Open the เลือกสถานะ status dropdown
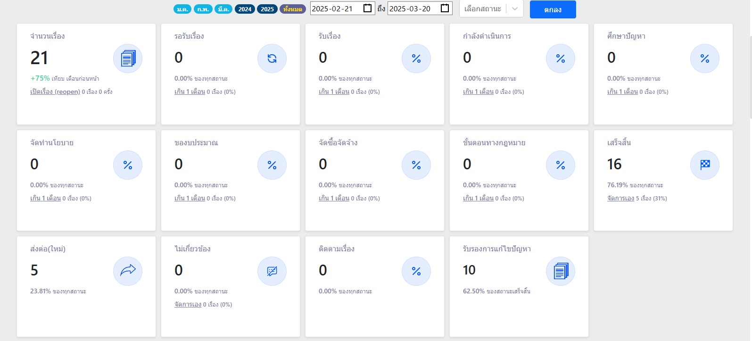Viewport: 752px width, 341px height. (x=491, y=9)
